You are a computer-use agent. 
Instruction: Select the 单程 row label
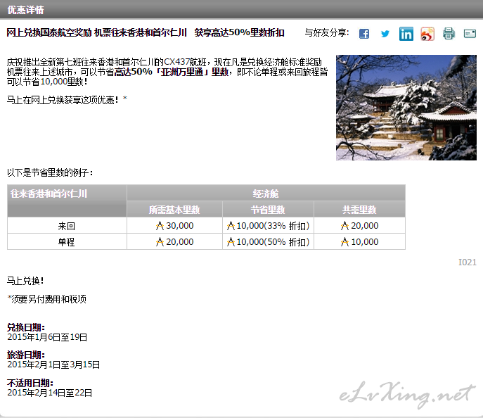coord(67,242)
